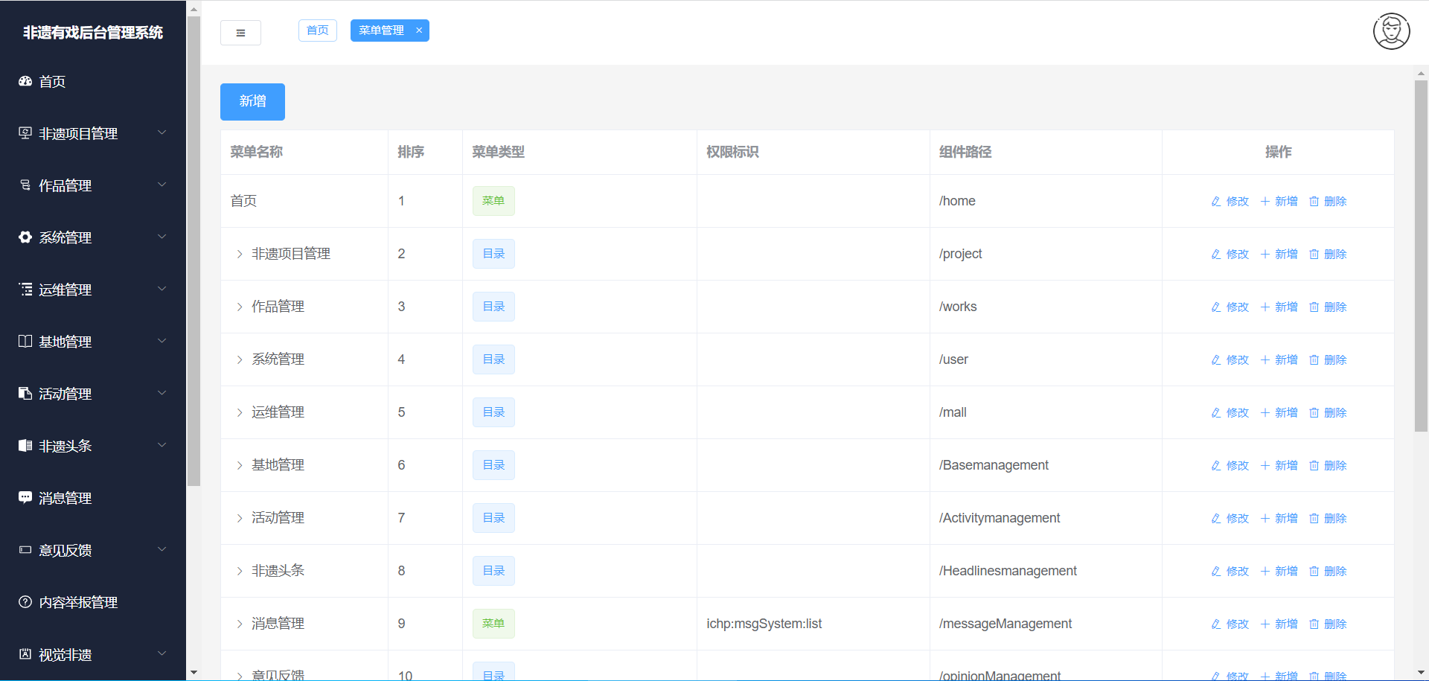Open the user avatar profile menu
Viewport: 1429px width, 681px height.
(x=1391, y=31)
